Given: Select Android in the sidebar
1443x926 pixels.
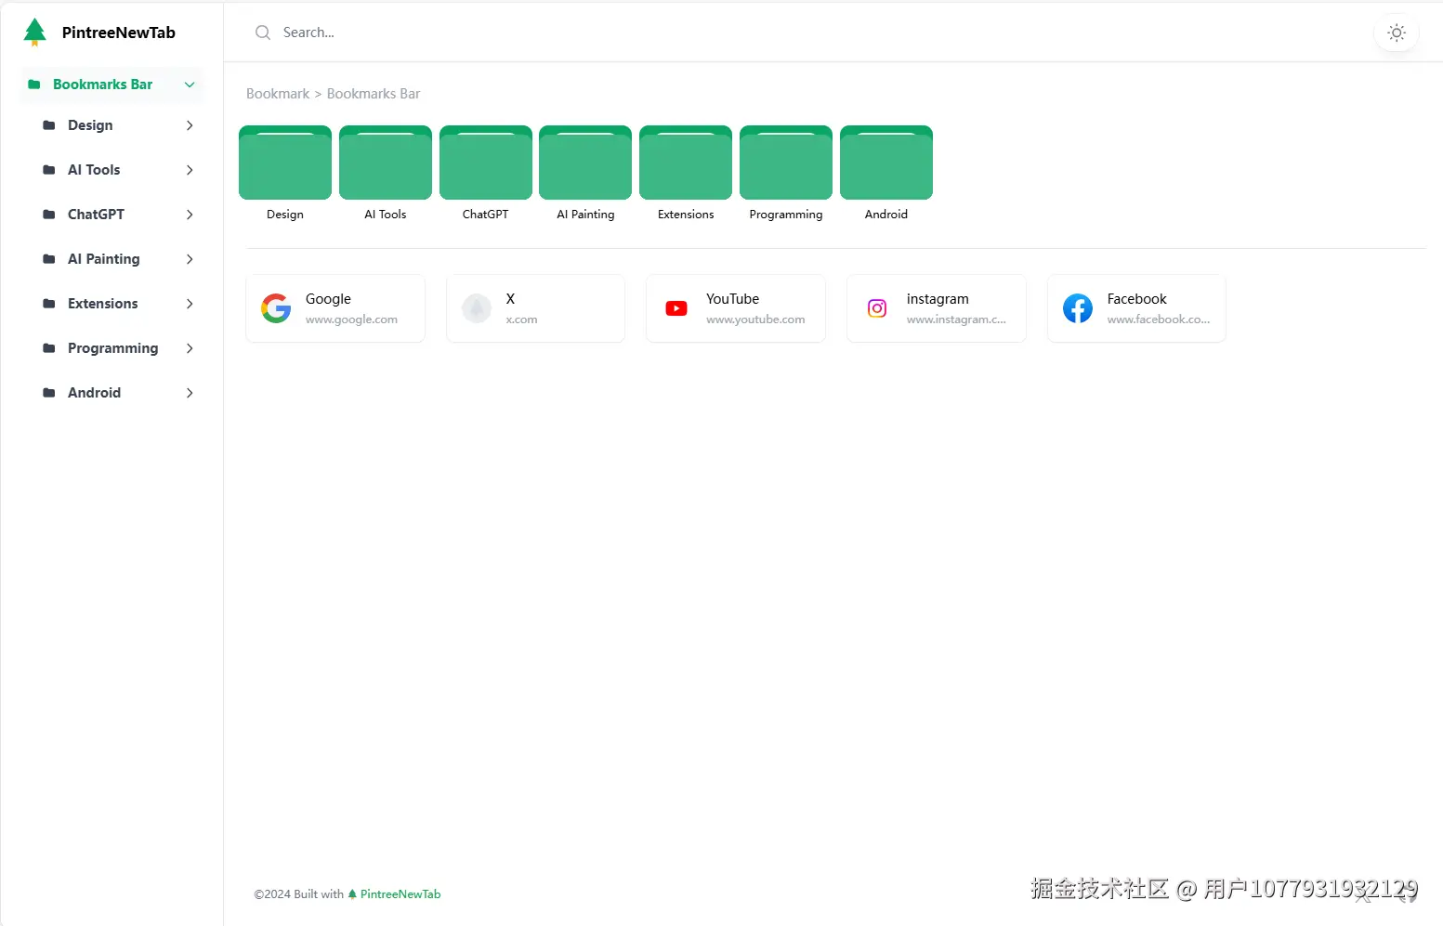Looking at the screenshot, I should pos(93,393).
